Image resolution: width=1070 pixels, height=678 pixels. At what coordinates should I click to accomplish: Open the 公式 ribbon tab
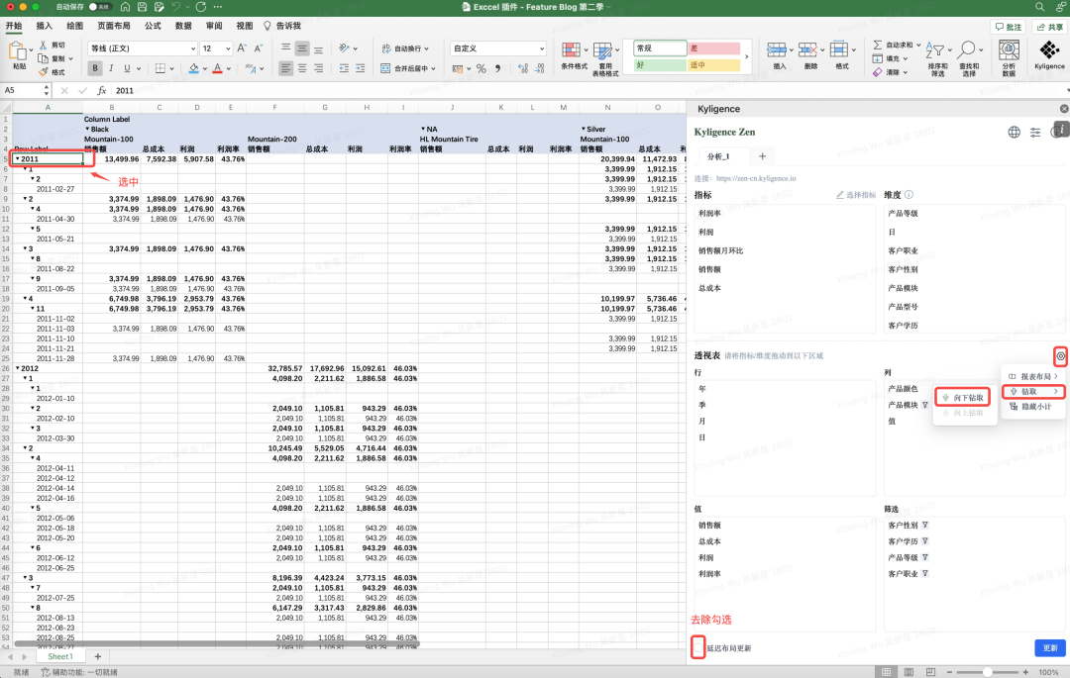(153, 26)
